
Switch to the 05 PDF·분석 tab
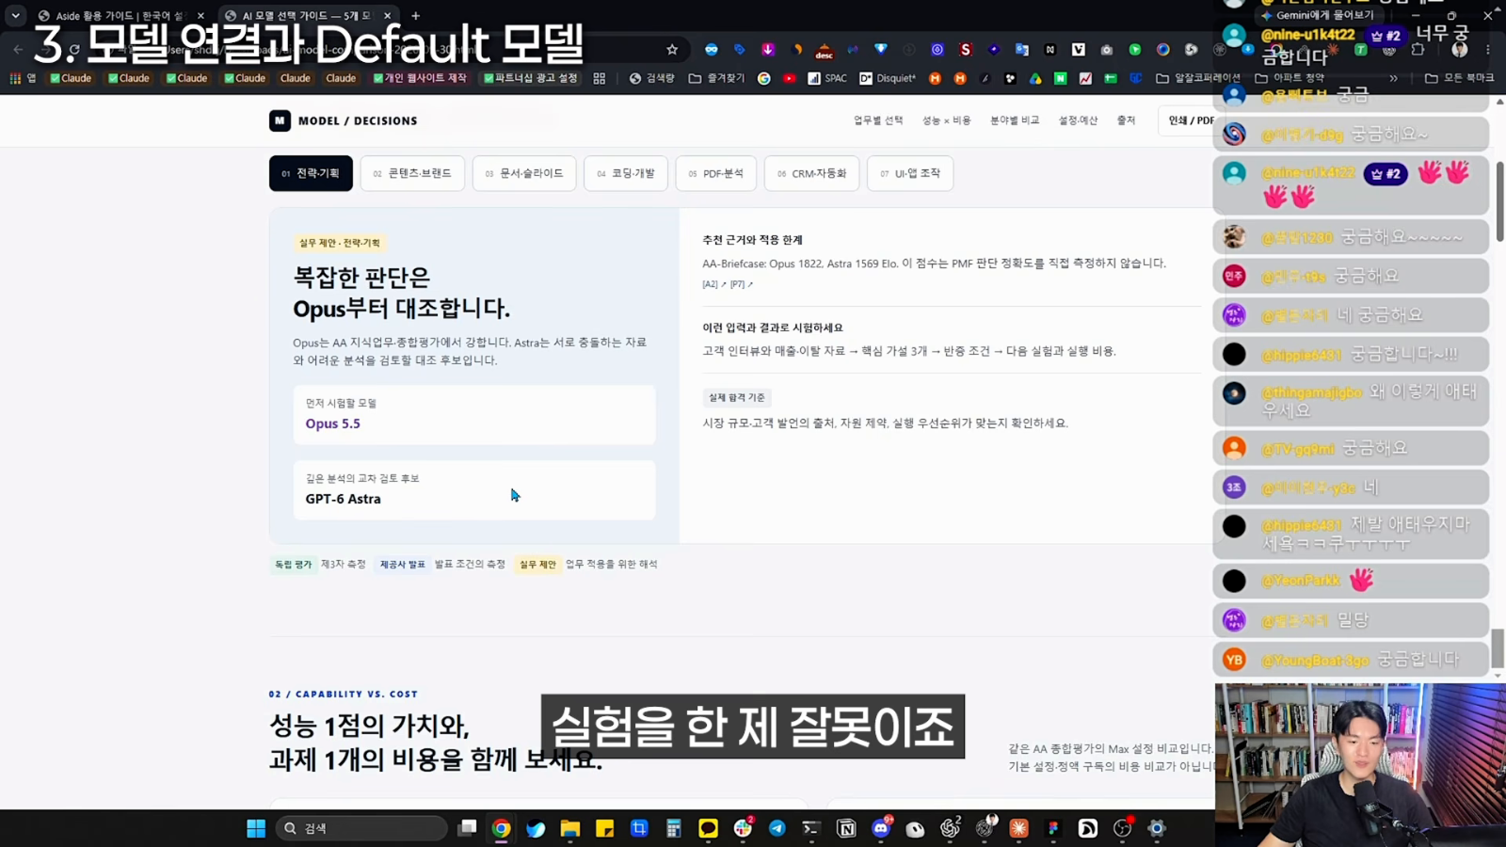pyautogui.click(x=716, y=173)
